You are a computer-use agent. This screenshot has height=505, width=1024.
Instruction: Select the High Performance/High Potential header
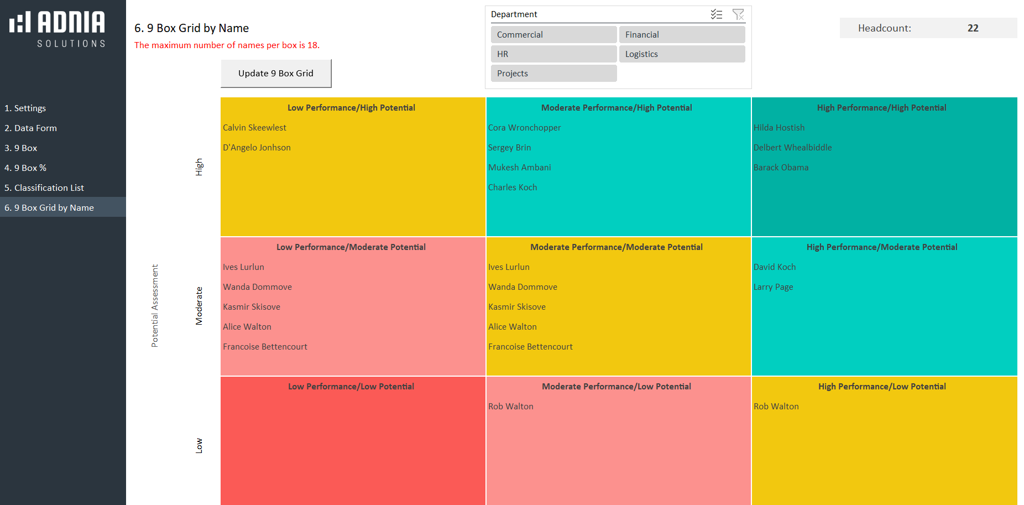click(881, 108)
